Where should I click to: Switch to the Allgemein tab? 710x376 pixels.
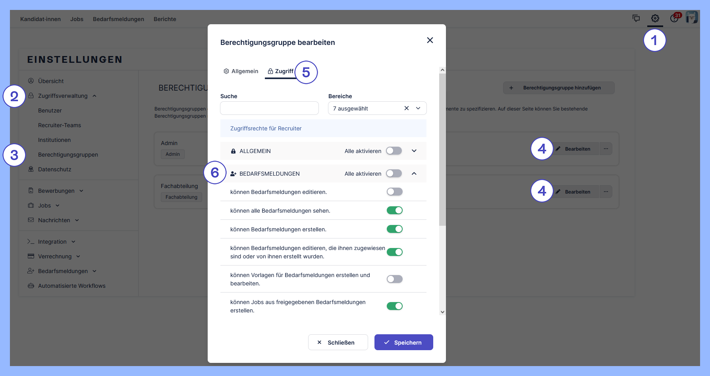pos(241,71)
